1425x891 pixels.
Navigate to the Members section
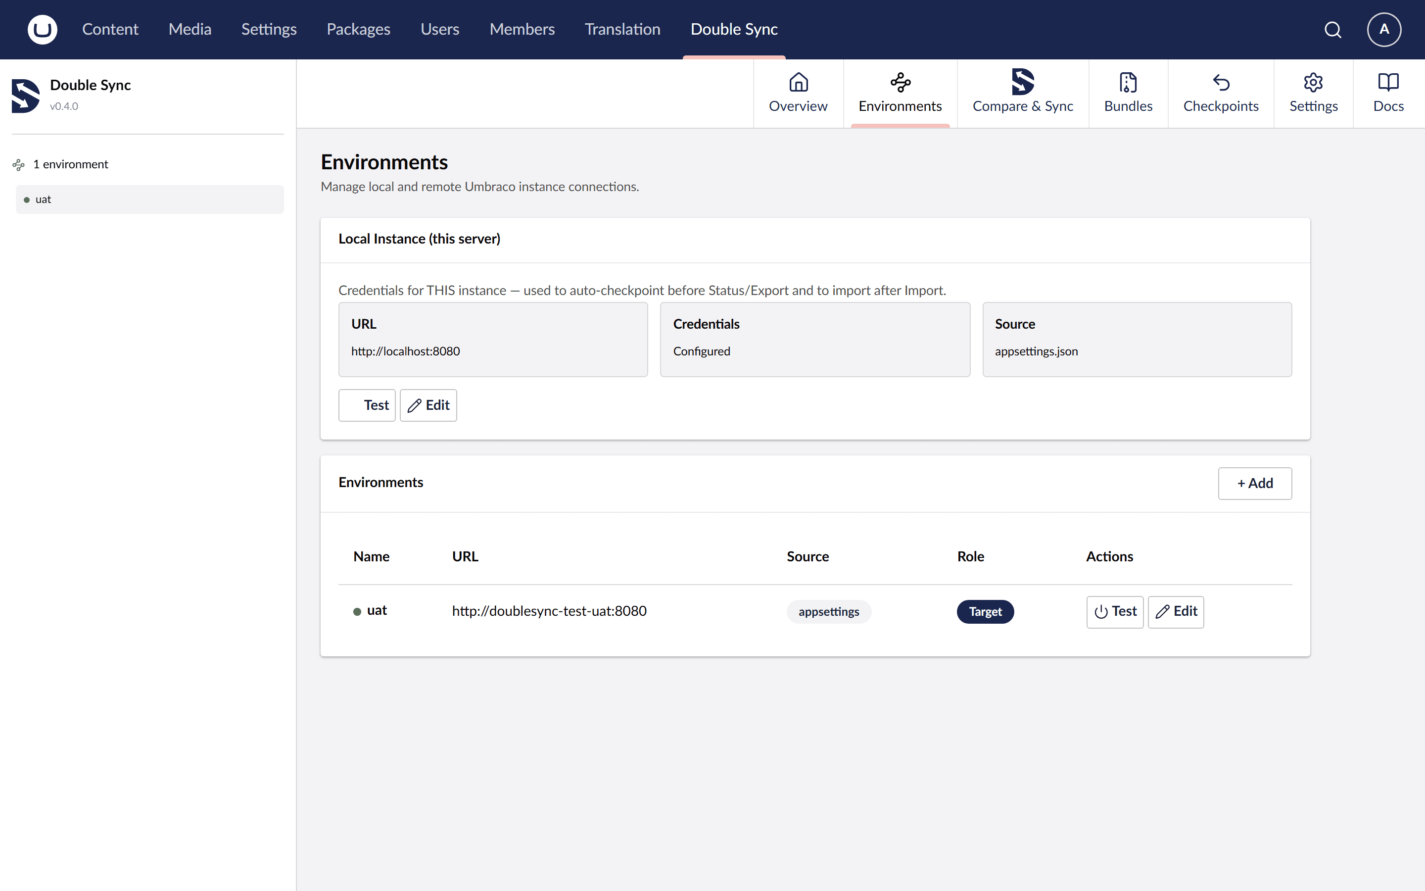point(522,30)
